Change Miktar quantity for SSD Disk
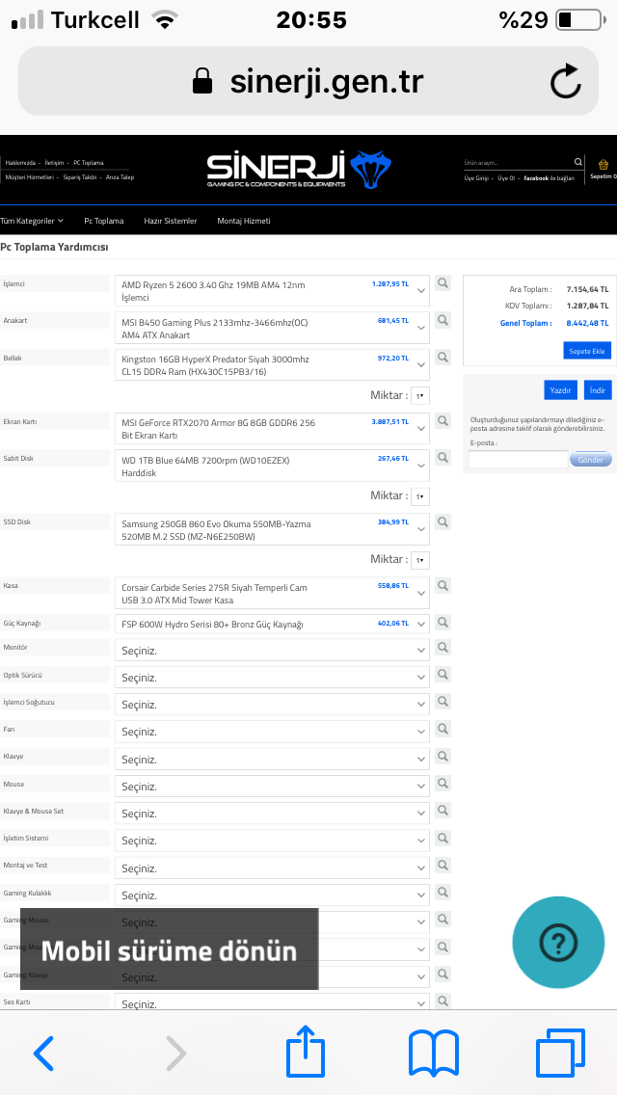This screenshot has width=617, height=1095. click(420, 560)
